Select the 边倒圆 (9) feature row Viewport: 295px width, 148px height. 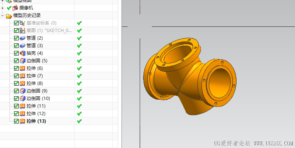(x=59, y=91)
